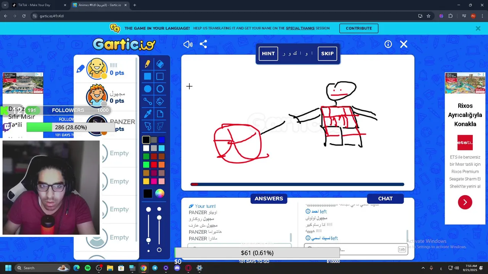Exit the Gartic room with the X icon
The height and width of the screenshot is (274, 488).
[x=404, y=44]
